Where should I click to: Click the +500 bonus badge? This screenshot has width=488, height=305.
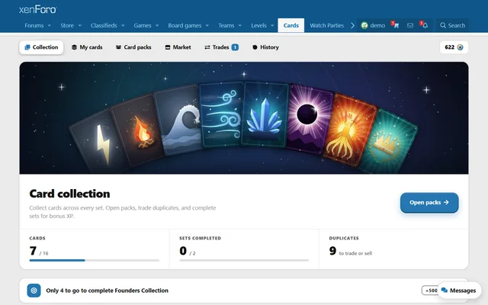click(x=431, y=291)
